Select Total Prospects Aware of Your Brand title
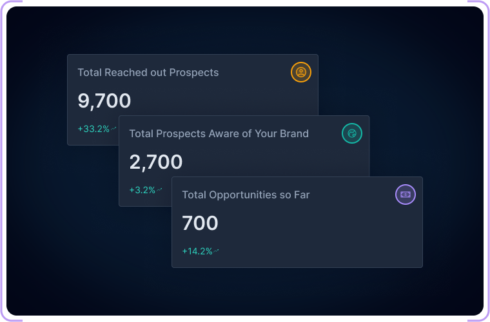The width and height of the screenshot is (490, 322). tap(219, 134)
